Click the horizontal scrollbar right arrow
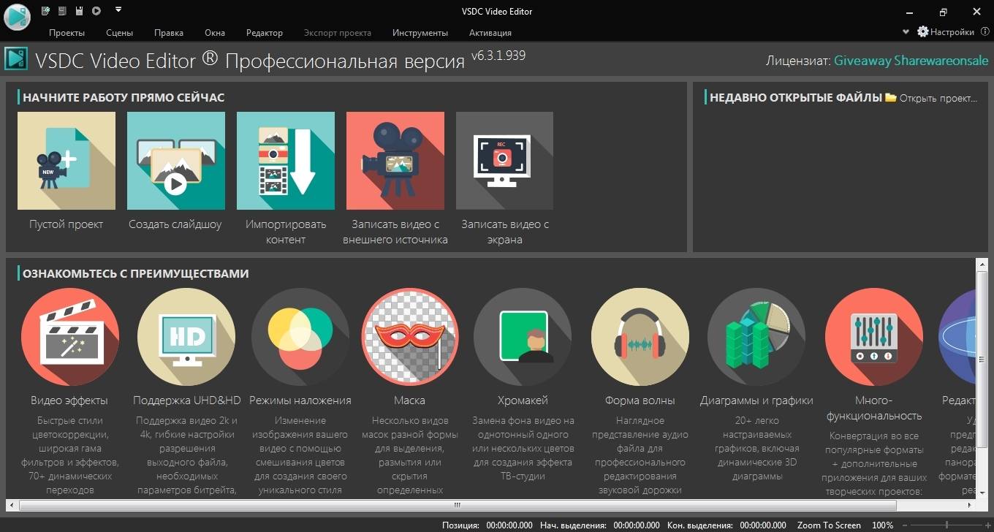The height and width of the screenshot is (532, 994). click(x=970, y=504)
